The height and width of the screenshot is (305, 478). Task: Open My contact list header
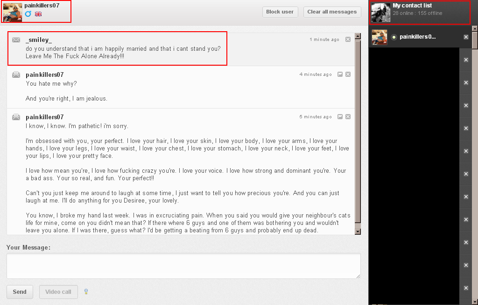[420, 13]
